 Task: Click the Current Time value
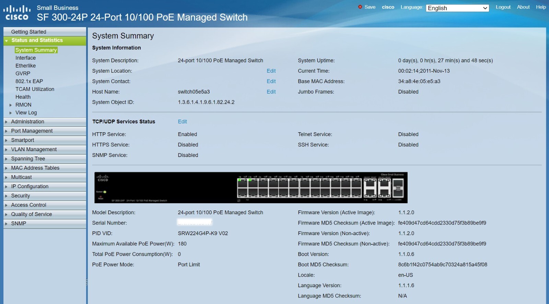point(424,71)
